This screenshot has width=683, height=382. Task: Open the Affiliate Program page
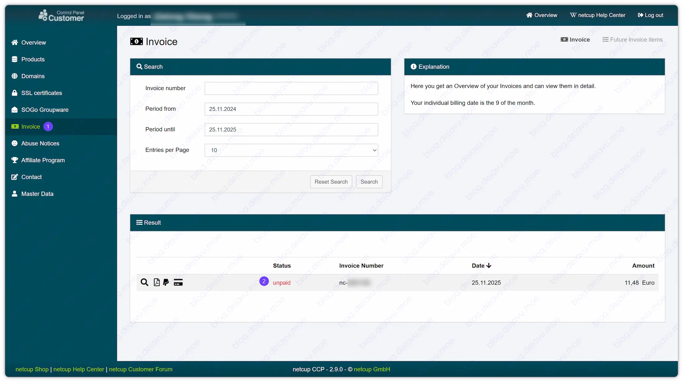pyautogui.click(x=43, y=160)
